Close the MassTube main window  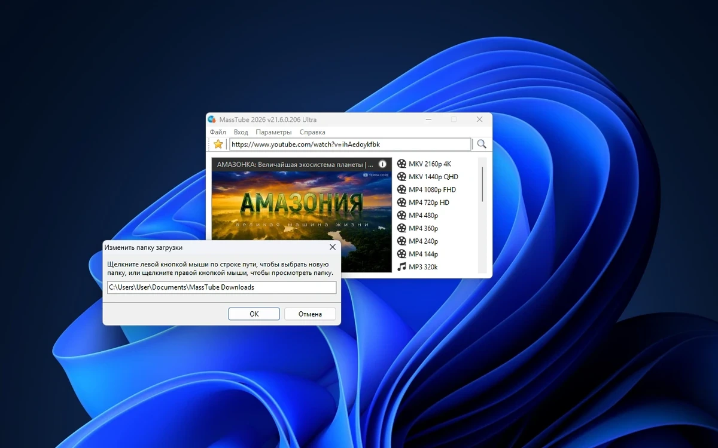point(479,119)
